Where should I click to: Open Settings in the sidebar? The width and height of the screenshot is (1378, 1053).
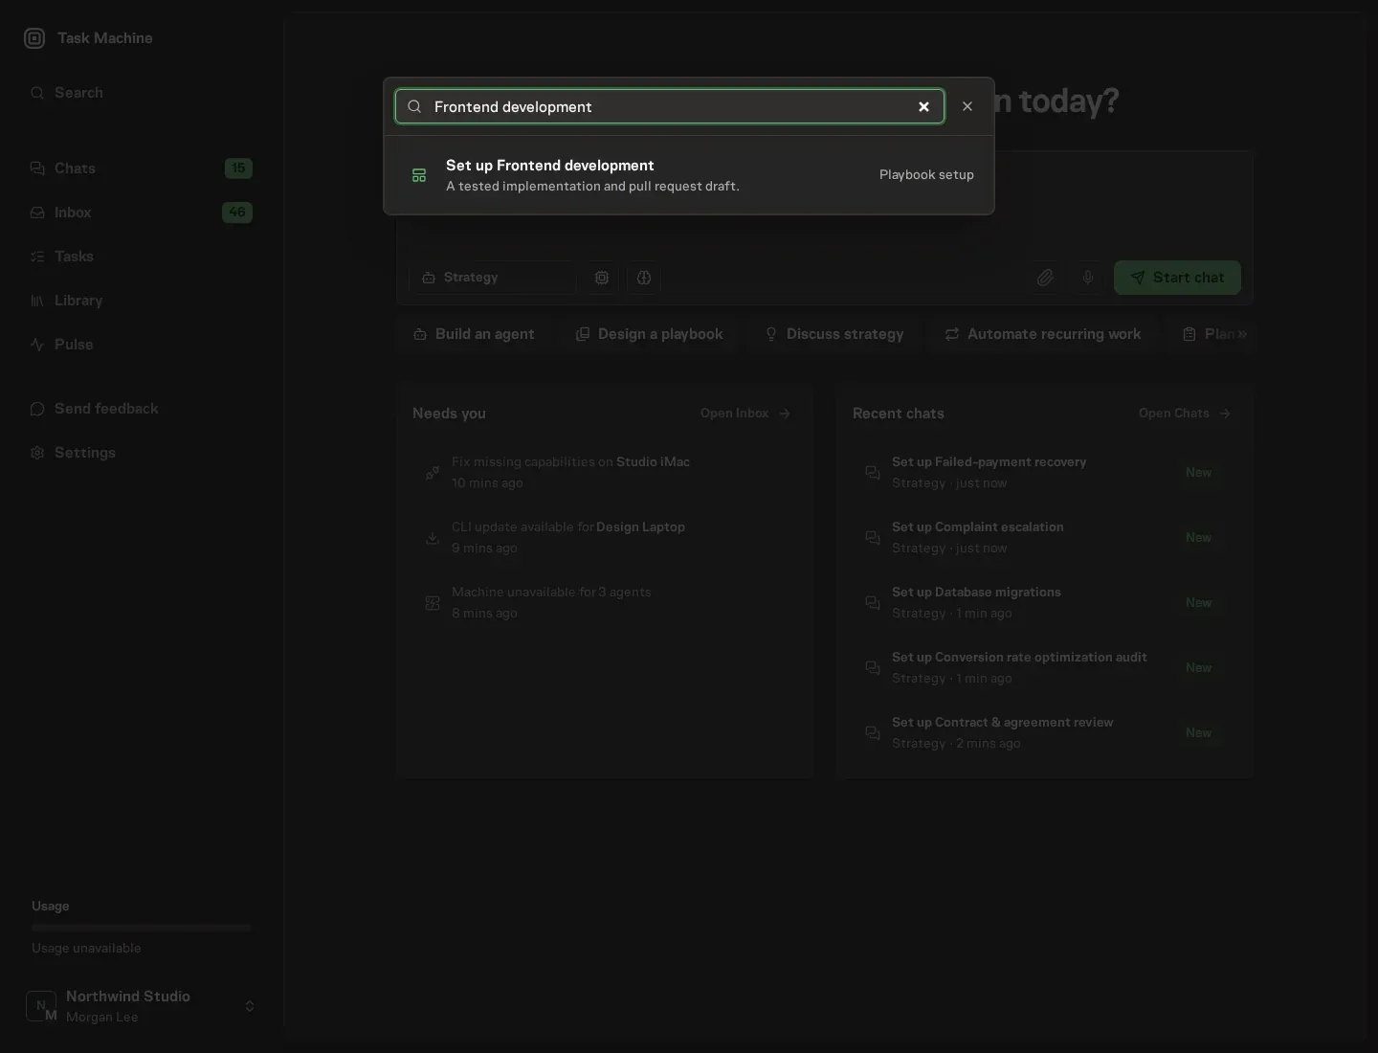141,453
